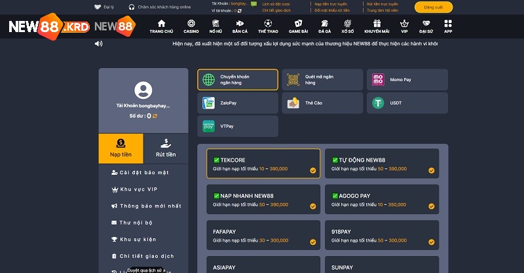Open Cài đặt bảo mật in sidebar
Screen dimensions: 524x273
point(140,172)
